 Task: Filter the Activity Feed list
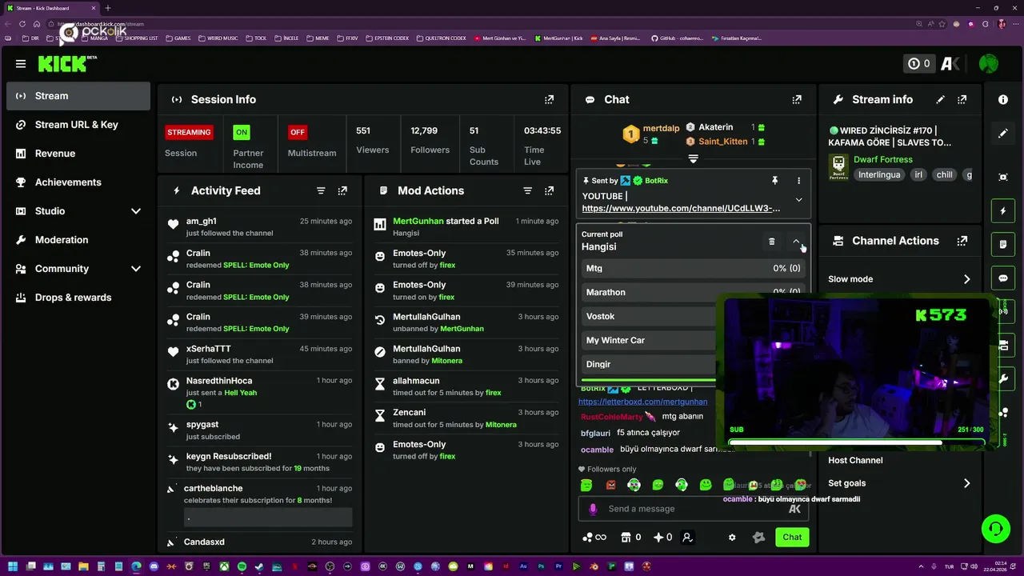[321, 190]
